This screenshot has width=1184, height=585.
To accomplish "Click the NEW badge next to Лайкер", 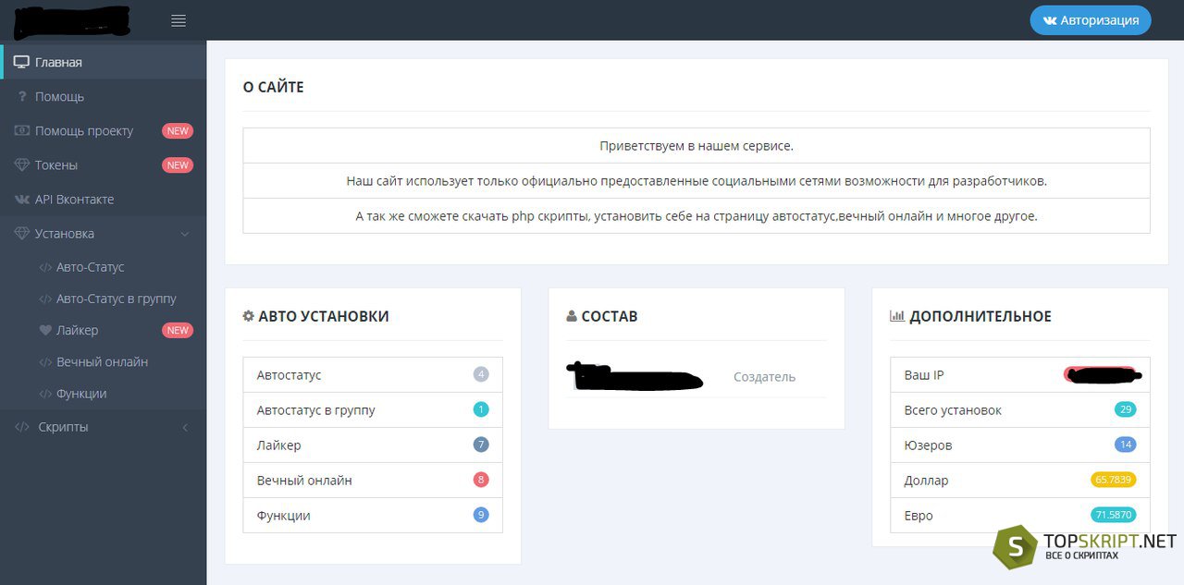I will pos(178,330).
